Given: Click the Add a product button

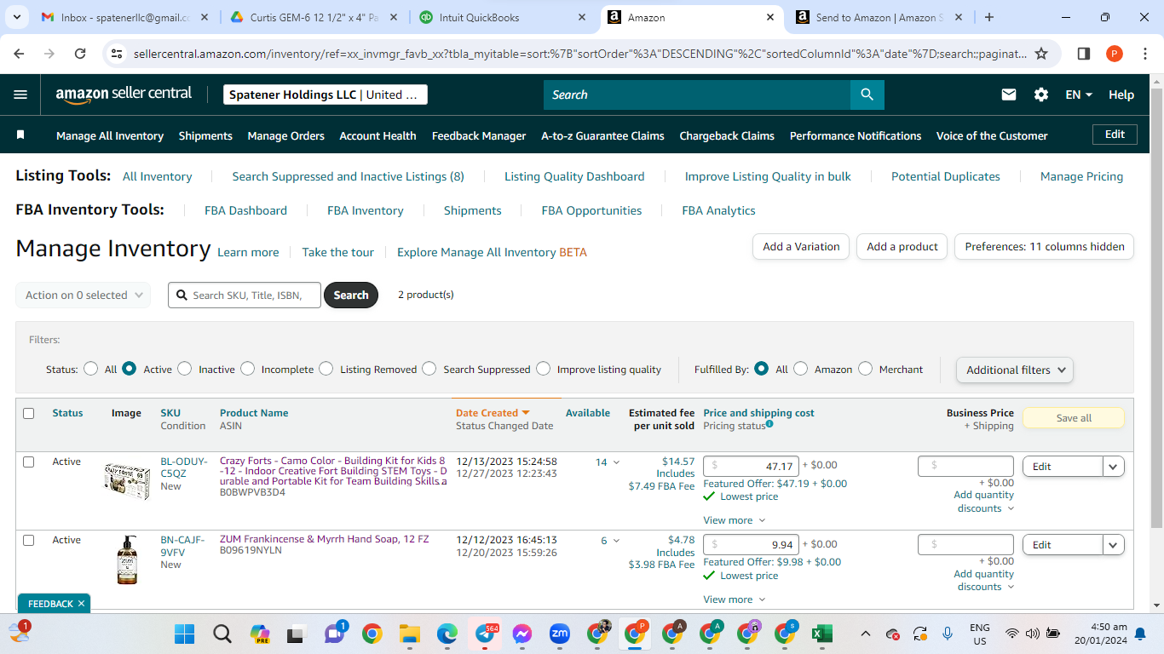Looking at the screenshot, I should (x=902, y=247).
